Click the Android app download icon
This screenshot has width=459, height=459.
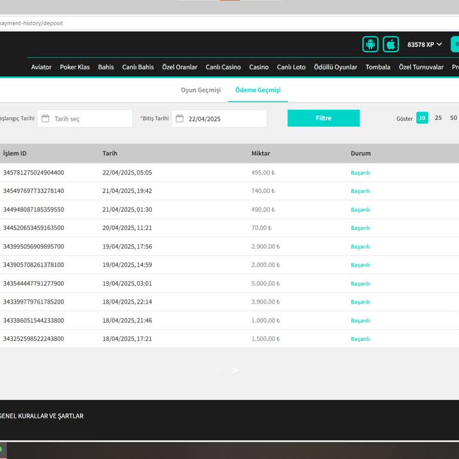point(370,44)
